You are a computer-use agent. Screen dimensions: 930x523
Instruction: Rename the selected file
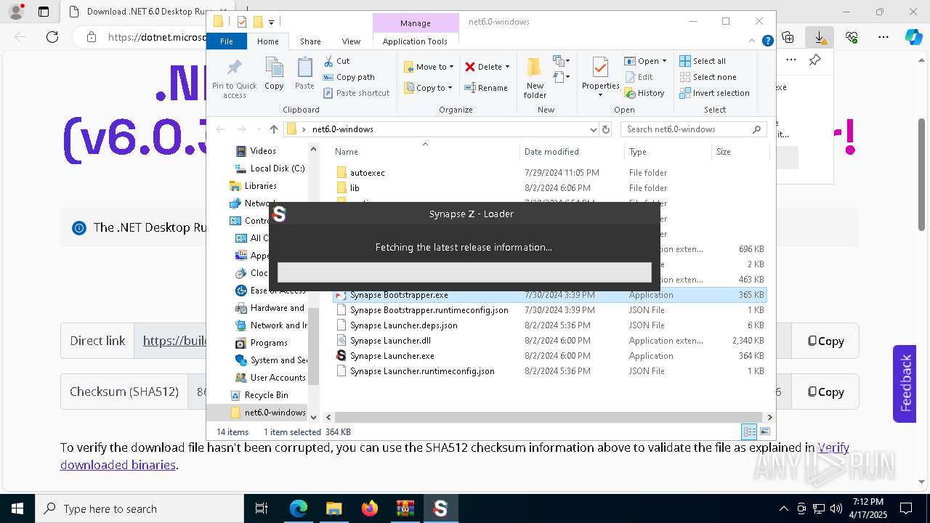(x=486, y=88)
